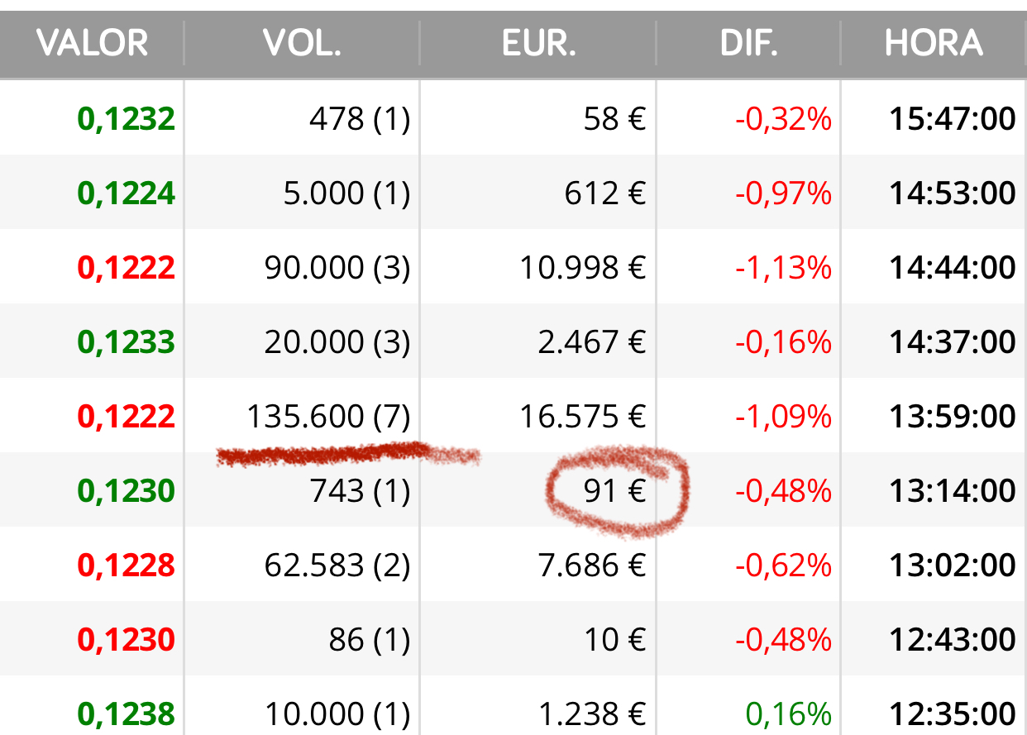
Task: Click the VOL. column header
Action: pos(302,43)
